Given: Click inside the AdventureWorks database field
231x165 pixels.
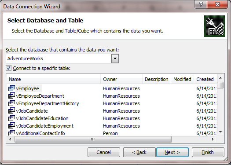Looking at the screenshot, I should pyautogui.click(x=59, y=59).
